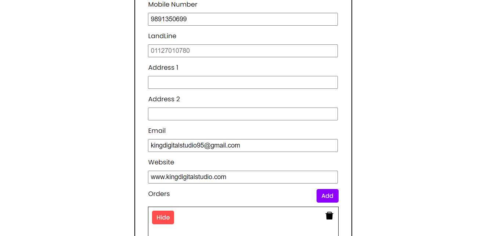The width and height of the screenshot is (491, 236).
Task: Delete the order using trash icon
Action: point(329,216)
